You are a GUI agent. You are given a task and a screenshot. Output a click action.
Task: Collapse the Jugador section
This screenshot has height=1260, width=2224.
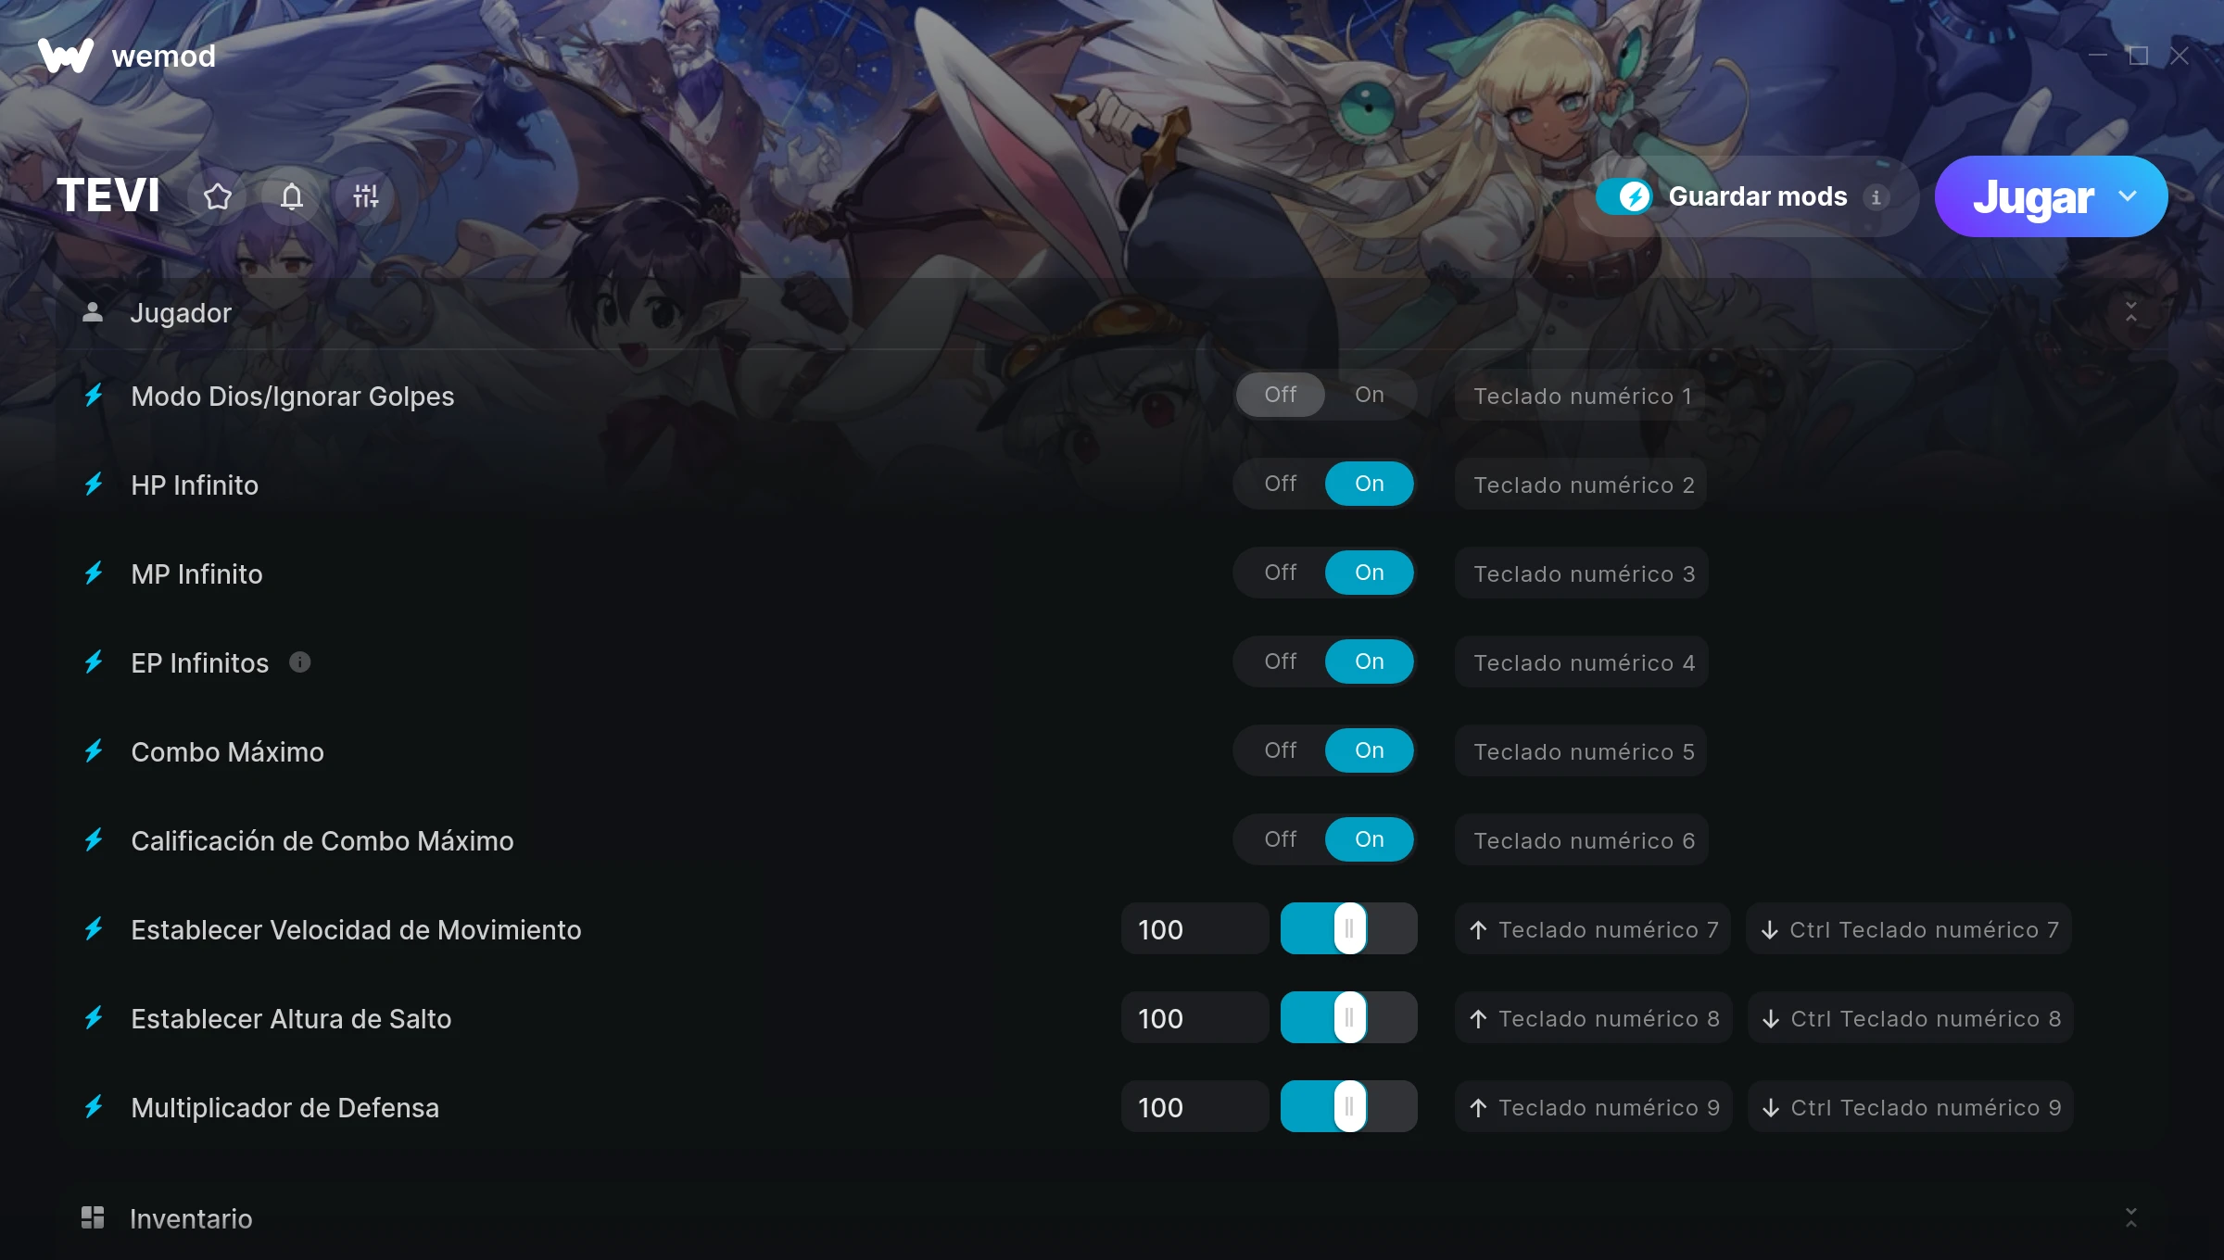pos(2131,312)
